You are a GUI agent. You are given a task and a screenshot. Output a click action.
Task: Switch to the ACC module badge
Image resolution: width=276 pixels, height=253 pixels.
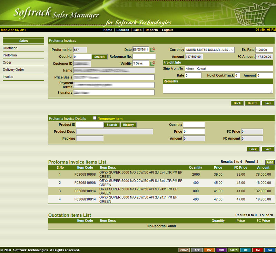click(197, 250)
